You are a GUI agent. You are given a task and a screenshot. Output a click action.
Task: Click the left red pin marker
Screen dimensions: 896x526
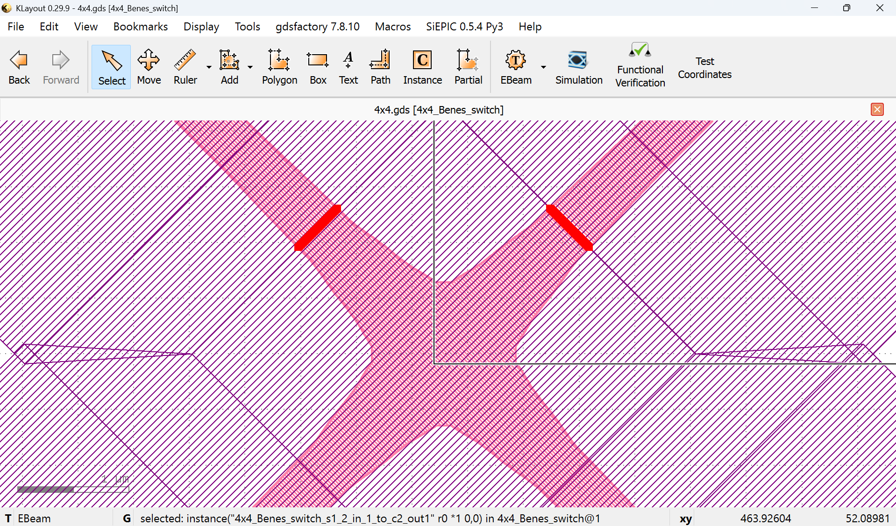tap(318, 228)
